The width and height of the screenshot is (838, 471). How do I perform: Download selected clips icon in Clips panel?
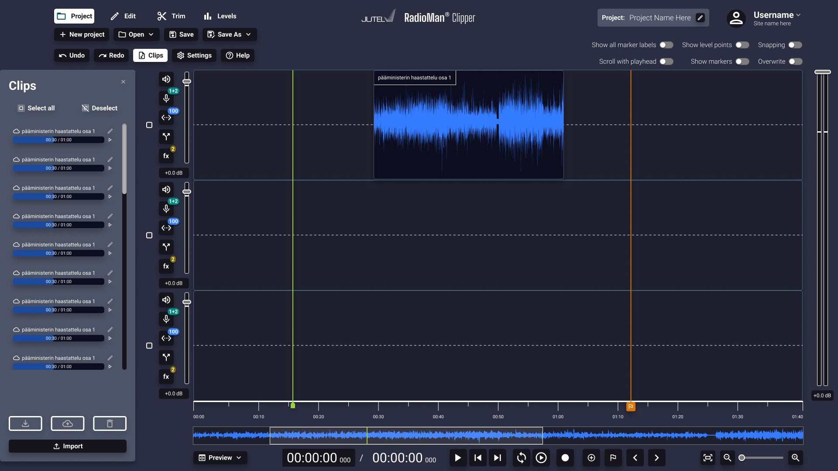(25, 423)
